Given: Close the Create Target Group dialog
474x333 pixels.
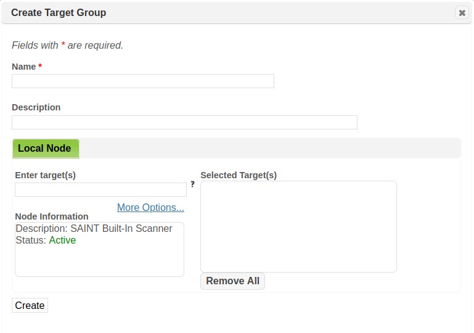Looking at the screenshot, I should pyautogui.click(x=462, y=12).
